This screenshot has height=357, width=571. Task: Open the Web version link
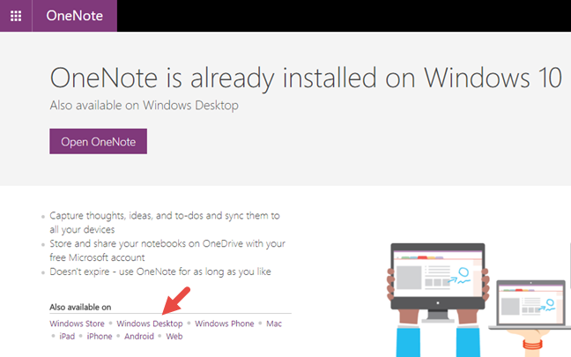(x=174, y=336)
